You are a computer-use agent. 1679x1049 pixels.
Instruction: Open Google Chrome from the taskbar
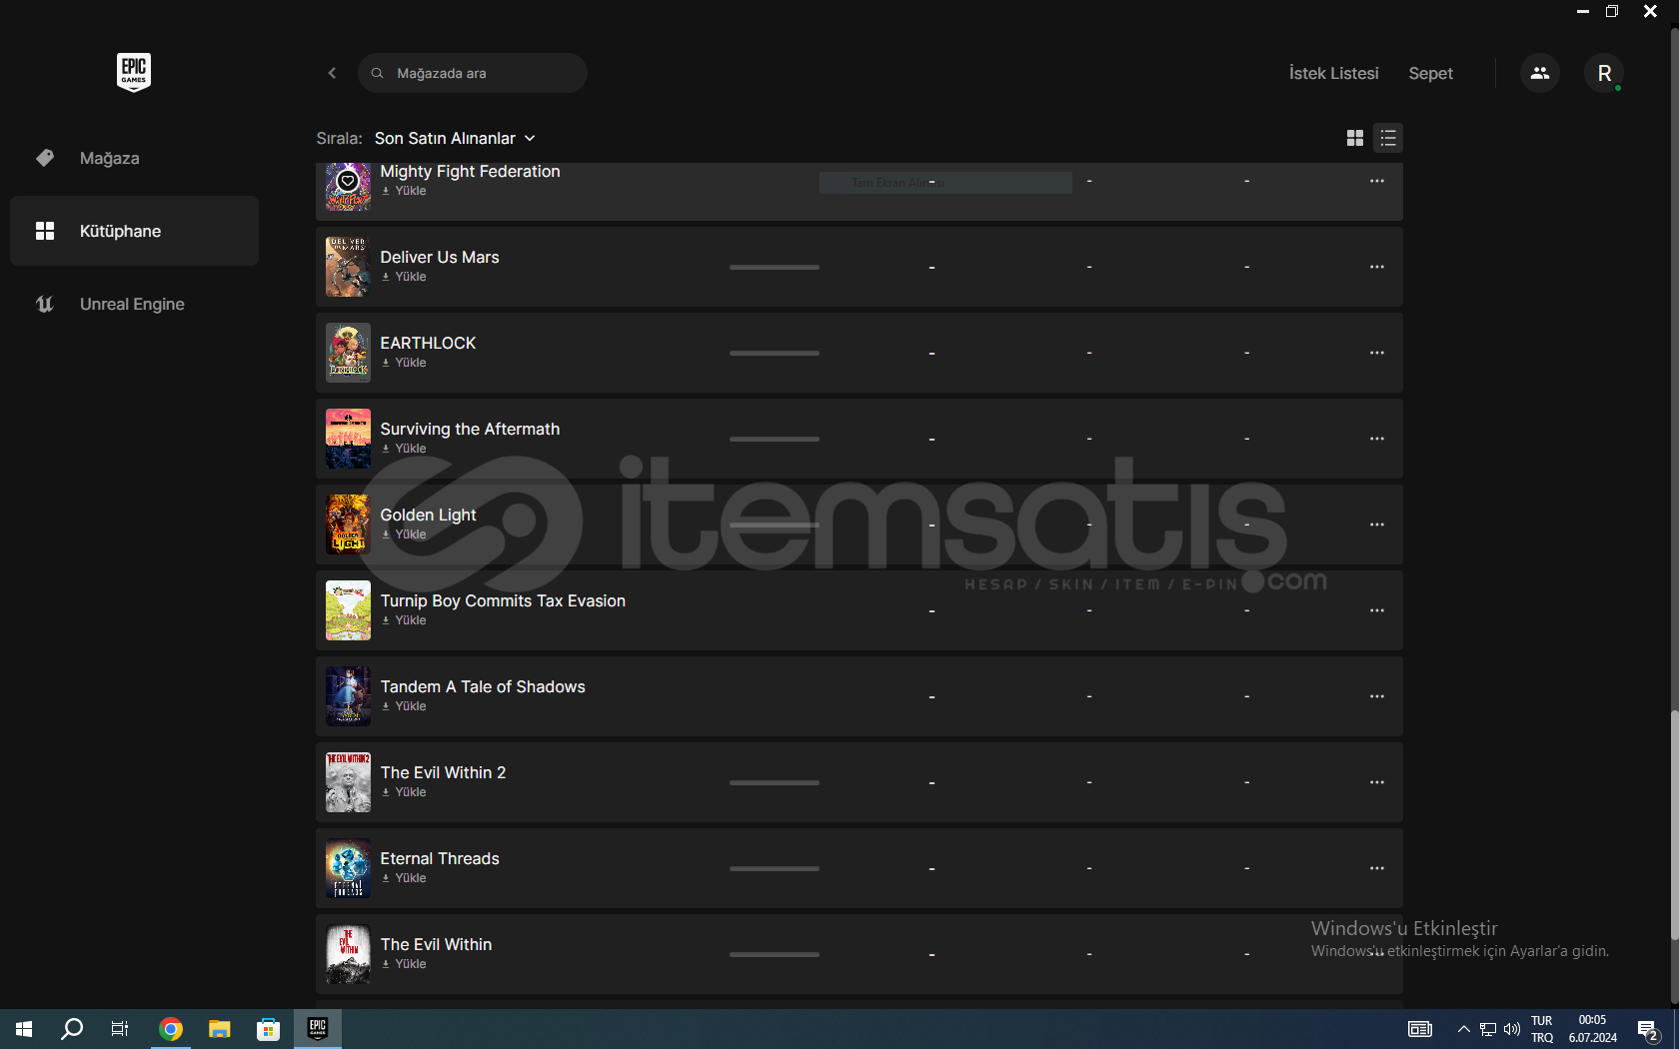(171, 1029)
